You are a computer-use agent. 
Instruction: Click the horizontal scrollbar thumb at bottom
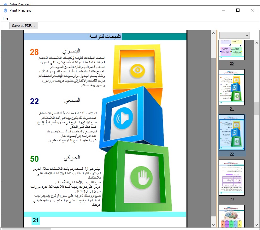coord(27,229)
